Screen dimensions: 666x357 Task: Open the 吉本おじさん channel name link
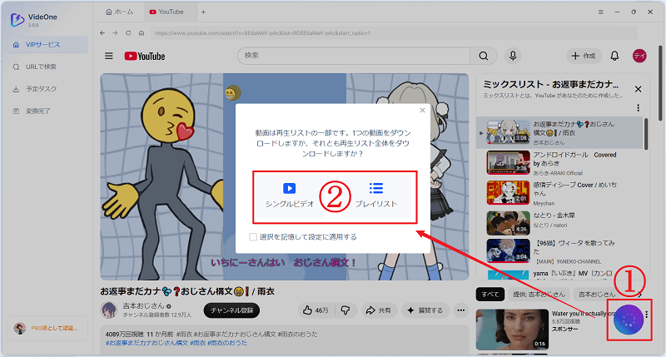click(x=143, y=305)
